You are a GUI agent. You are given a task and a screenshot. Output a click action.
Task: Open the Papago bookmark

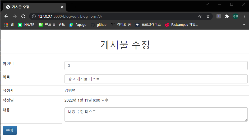tap(78, 25)
